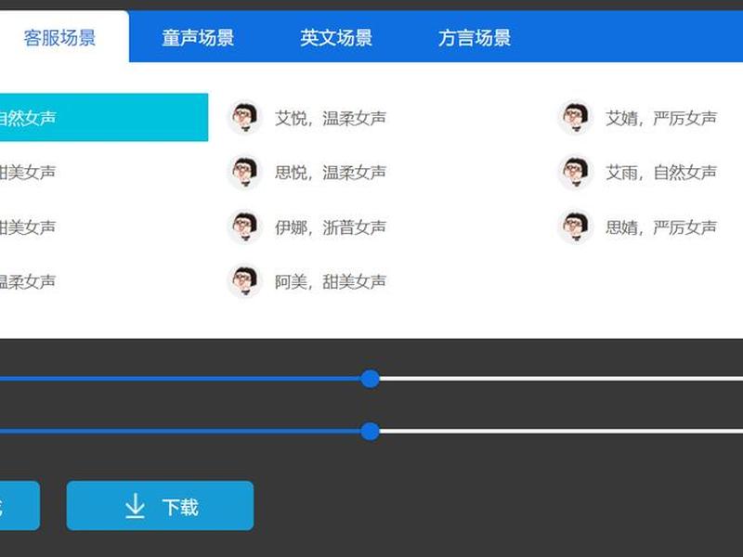Open the 童声场景 tab
743x557 pixels.
(x=198, y=38)
